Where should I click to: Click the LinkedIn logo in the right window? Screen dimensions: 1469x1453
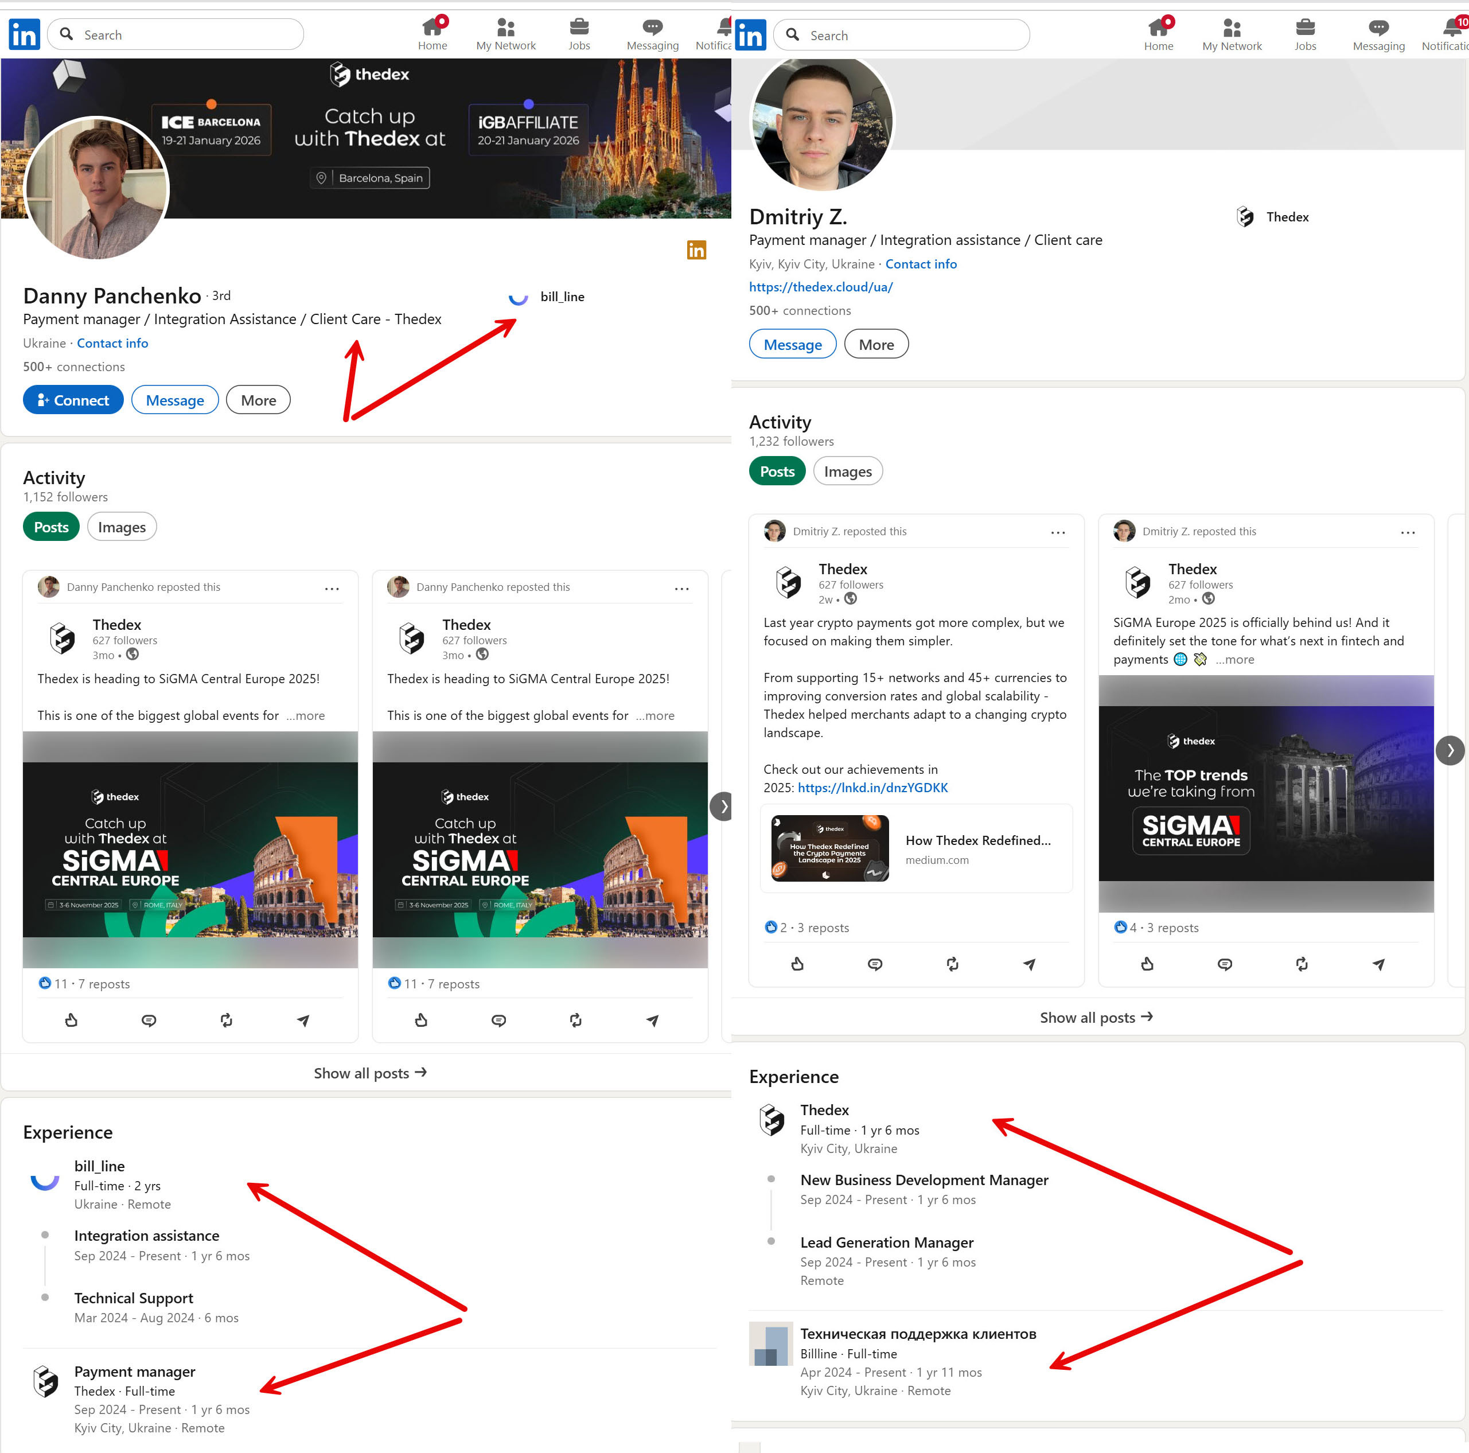click(750, 35)
